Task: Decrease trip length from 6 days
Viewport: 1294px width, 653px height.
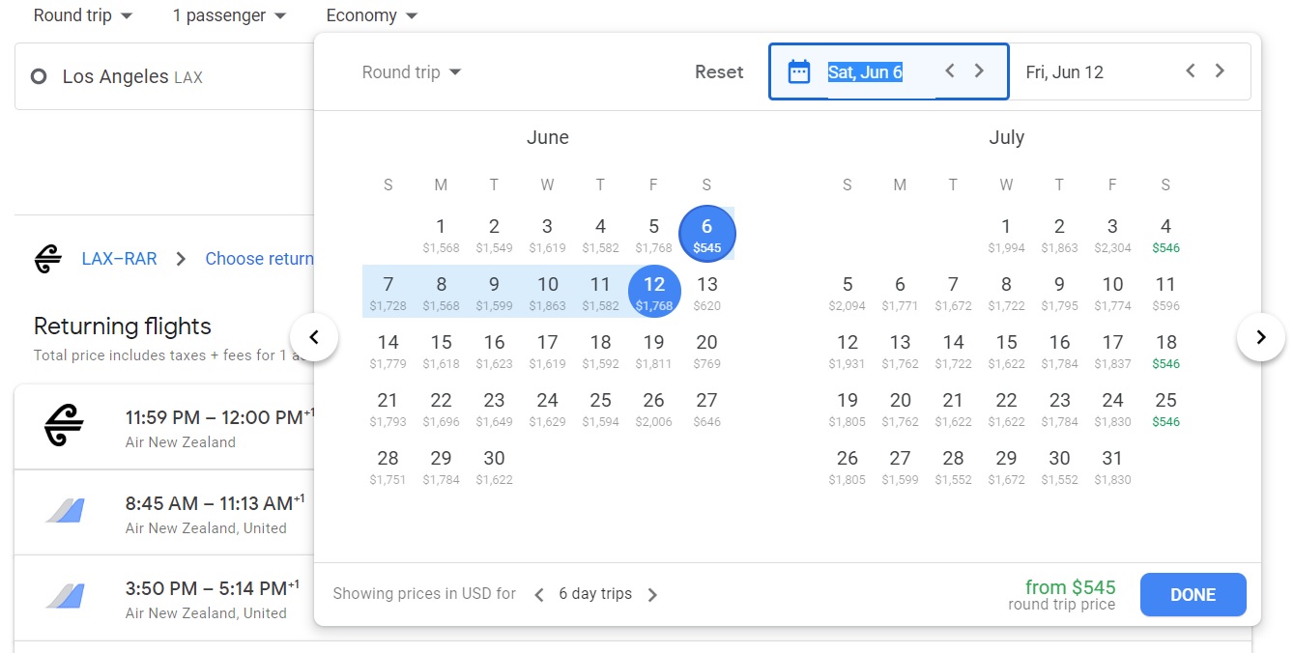Action: click(x=539, y=594)
